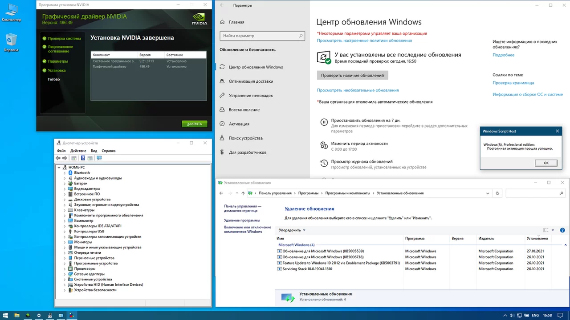570x320 pixels.
Task: Click the help icon in Installed Updates toolbar
Action: point(562,230)
